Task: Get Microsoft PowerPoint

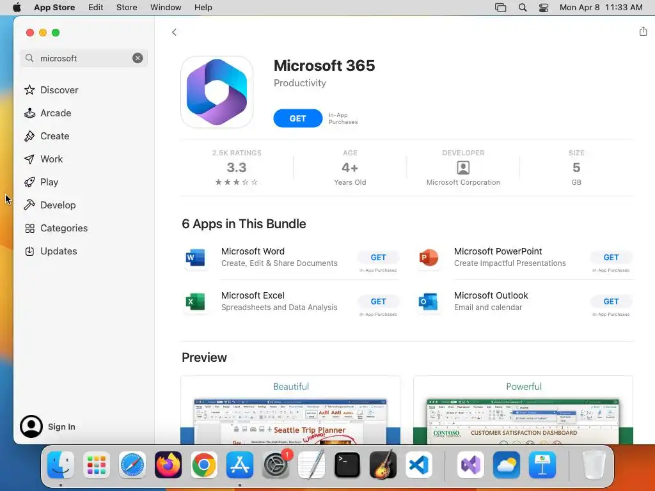Action: point(611,258)
